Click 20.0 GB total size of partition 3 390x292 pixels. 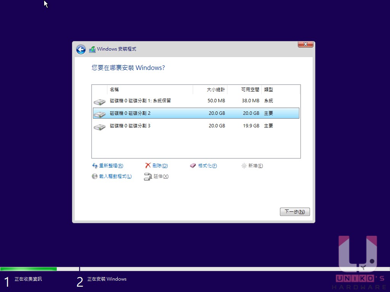[217, 126]
